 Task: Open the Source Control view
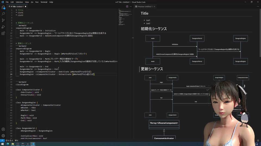3,20
